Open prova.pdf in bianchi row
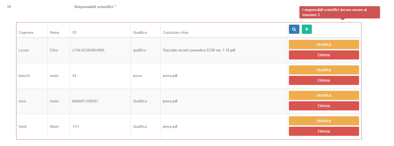The width and height of the screenshot is (394, 146). point(170,76)
